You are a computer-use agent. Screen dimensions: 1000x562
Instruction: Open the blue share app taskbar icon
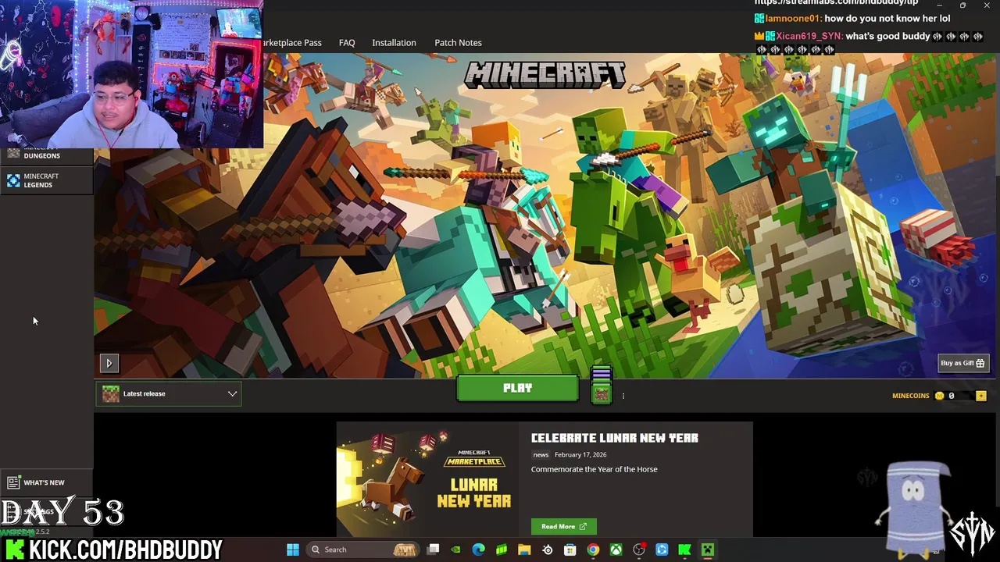click(662, 550)
